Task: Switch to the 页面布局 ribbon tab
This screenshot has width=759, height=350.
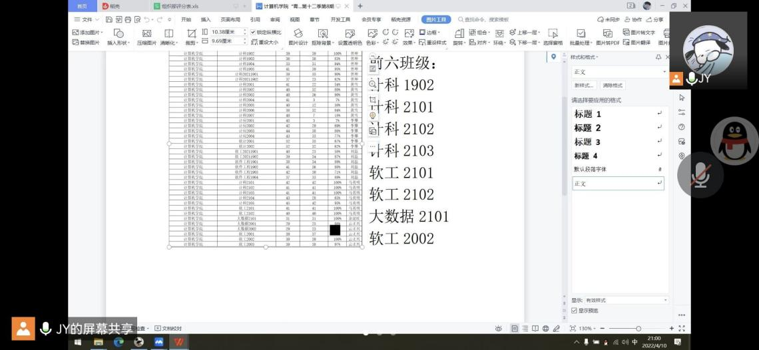Action: pyautogui.click(x=230, y=20)
